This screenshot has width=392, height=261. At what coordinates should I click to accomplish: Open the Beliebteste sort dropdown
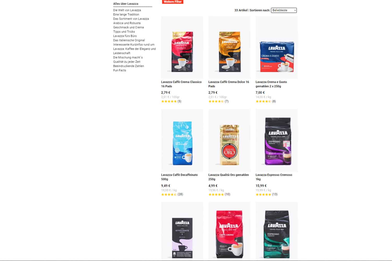point(284,10)
